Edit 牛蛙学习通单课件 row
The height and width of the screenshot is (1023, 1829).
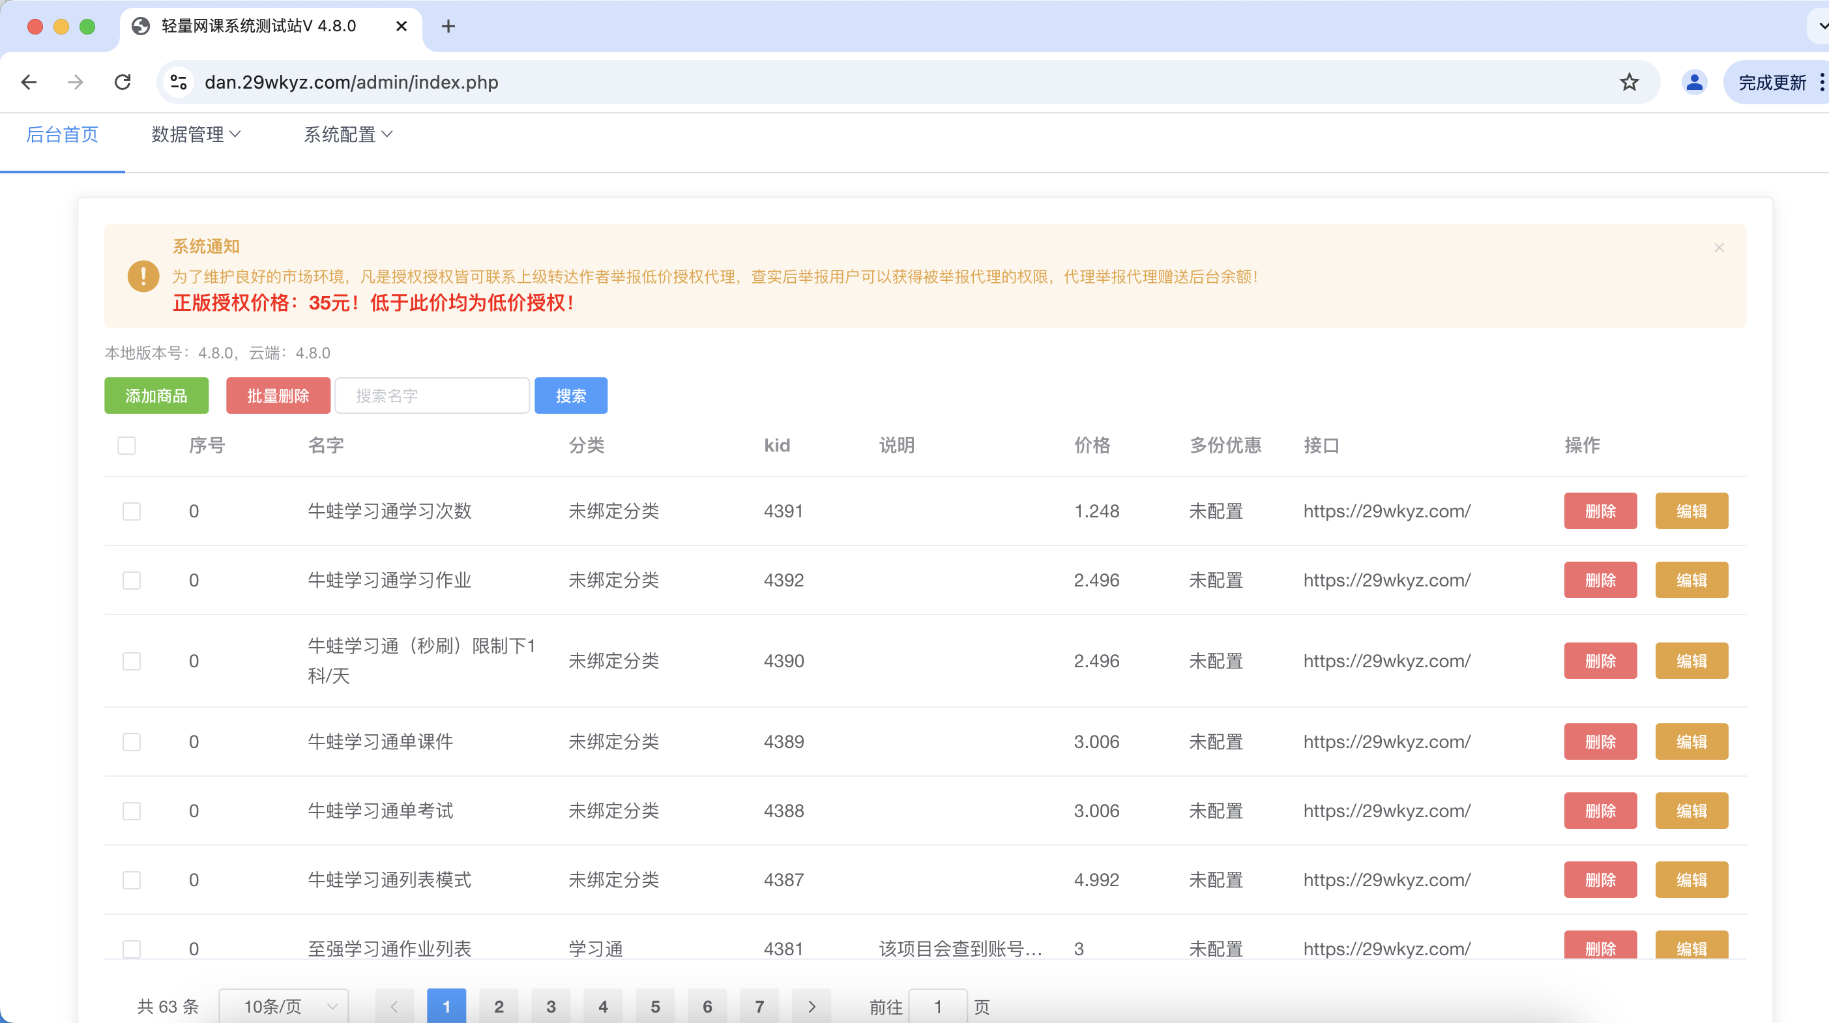pos(1692,742)
